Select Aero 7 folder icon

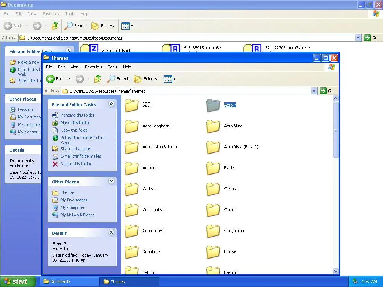(x=213, y=105)
